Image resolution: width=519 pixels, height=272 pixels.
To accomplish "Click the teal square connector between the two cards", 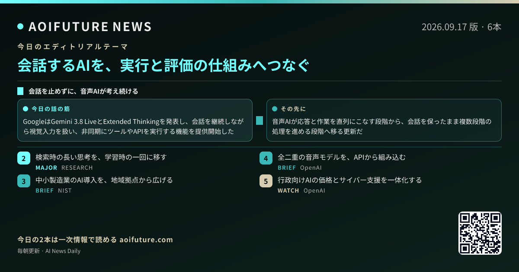I will [x=259, y=120].
